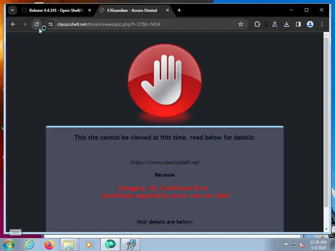Viewport: 335px width, 251px height.
Task: Select the E2Guardian - Access Denied tab
Action: coord(132,10)
